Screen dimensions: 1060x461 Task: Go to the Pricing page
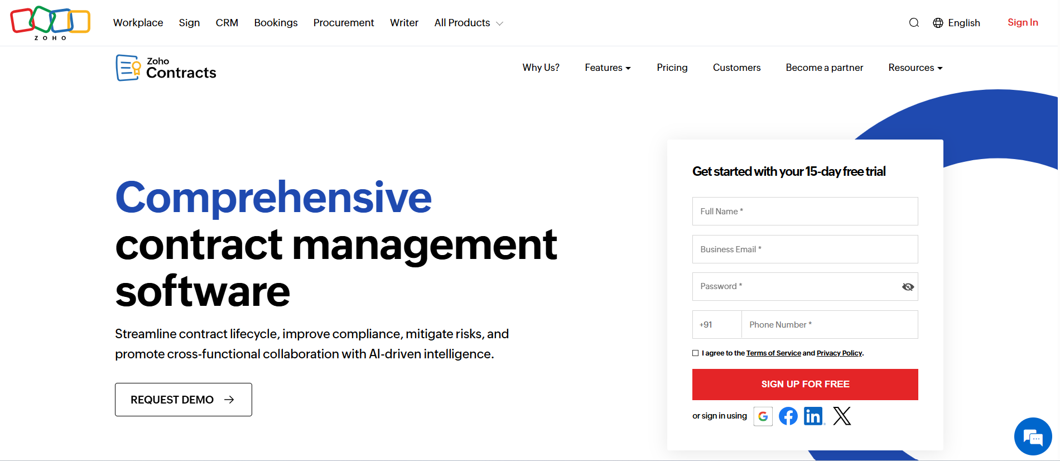click(x=672, y=68)
